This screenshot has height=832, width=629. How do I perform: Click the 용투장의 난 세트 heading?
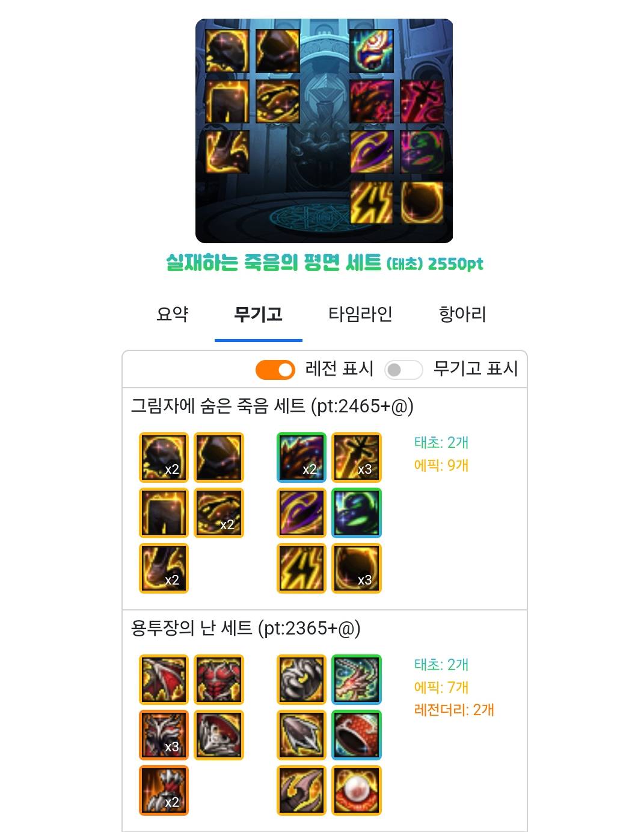point(192,628)
